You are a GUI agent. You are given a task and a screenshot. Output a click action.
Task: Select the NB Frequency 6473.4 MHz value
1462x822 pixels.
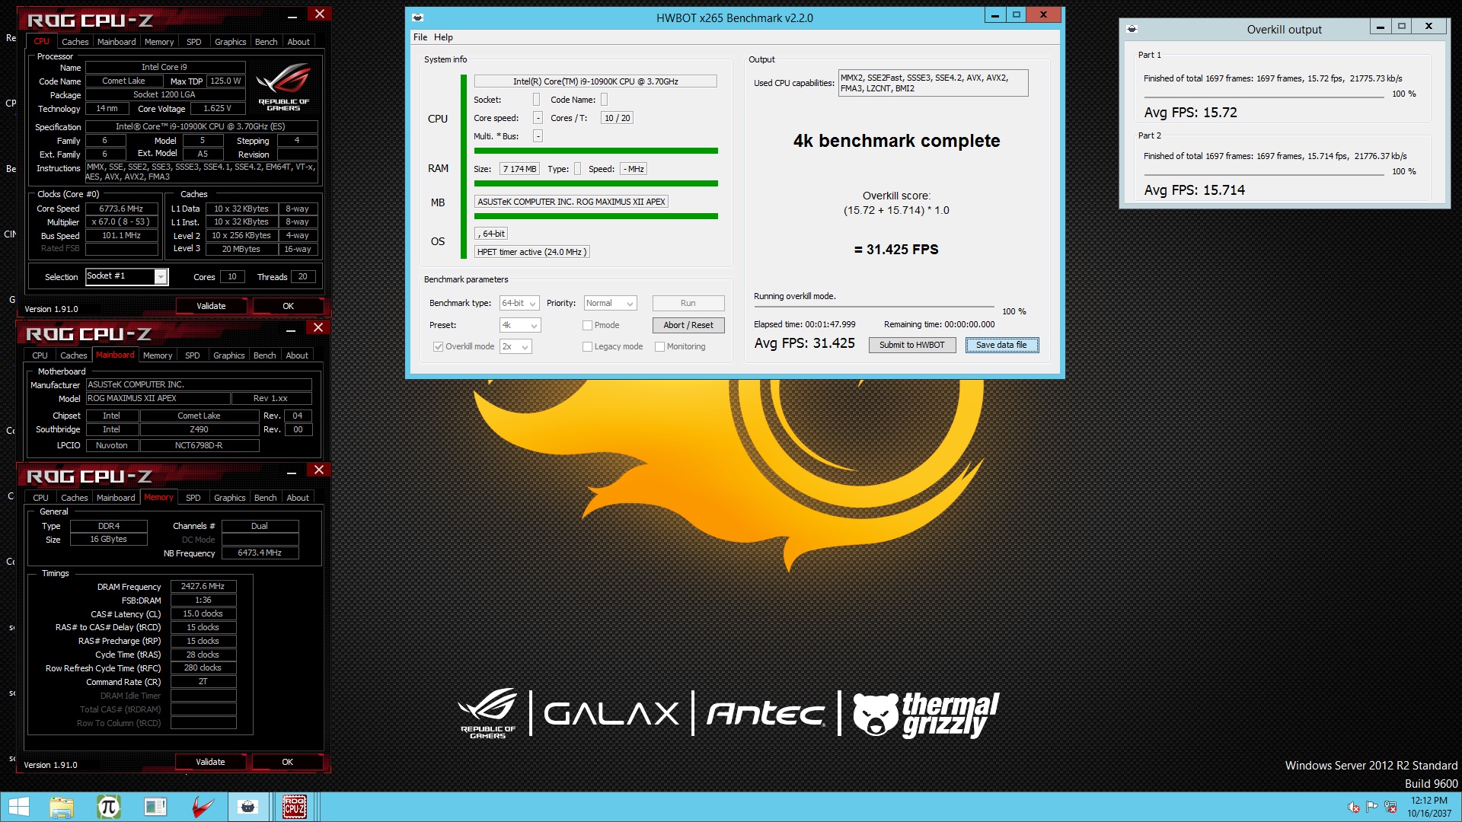point(259,553)
